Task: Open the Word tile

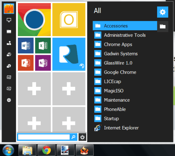Action: point(26,46)
